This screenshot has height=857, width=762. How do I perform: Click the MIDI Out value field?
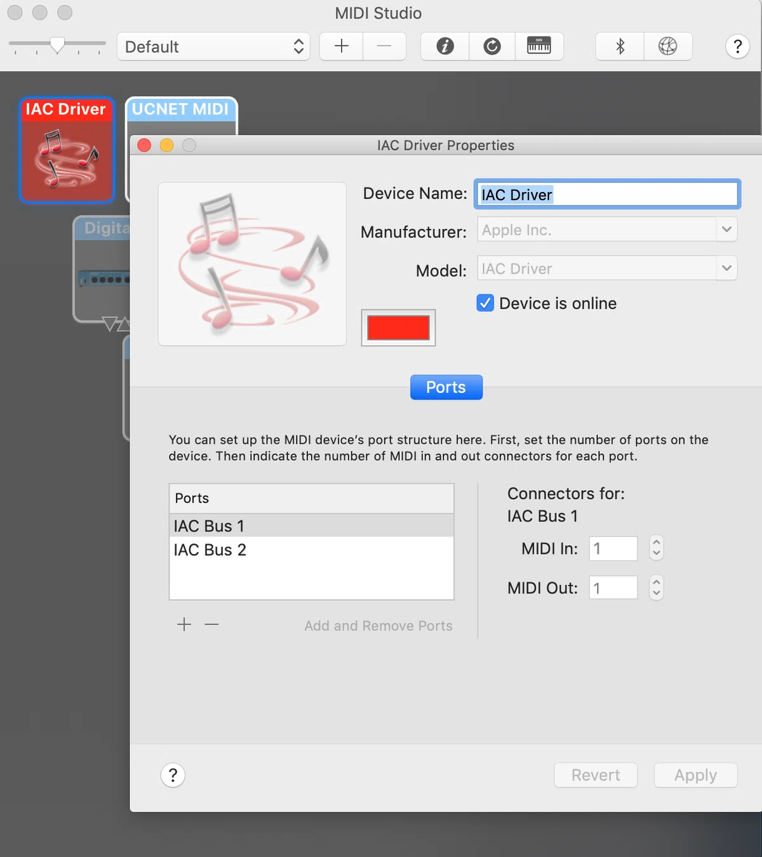tap(613, 587)
